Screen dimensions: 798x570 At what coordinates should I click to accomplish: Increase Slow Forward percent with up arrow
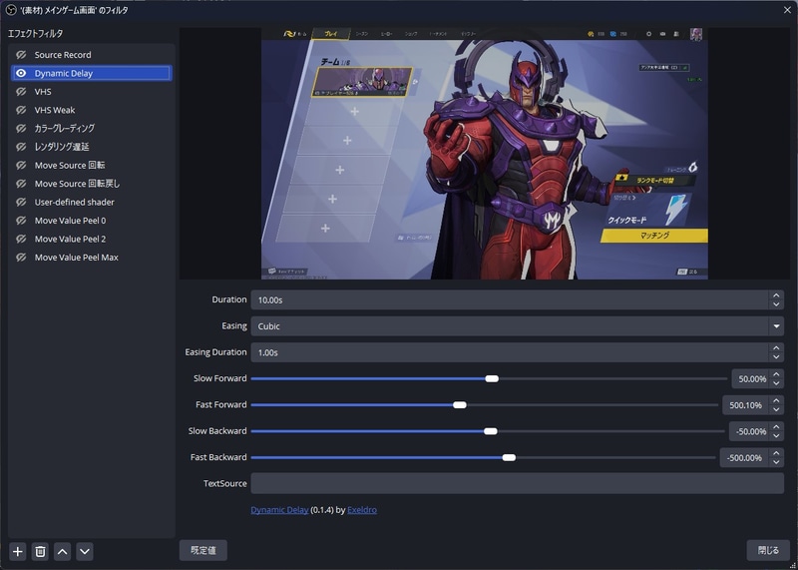click(x=776, y=374)
